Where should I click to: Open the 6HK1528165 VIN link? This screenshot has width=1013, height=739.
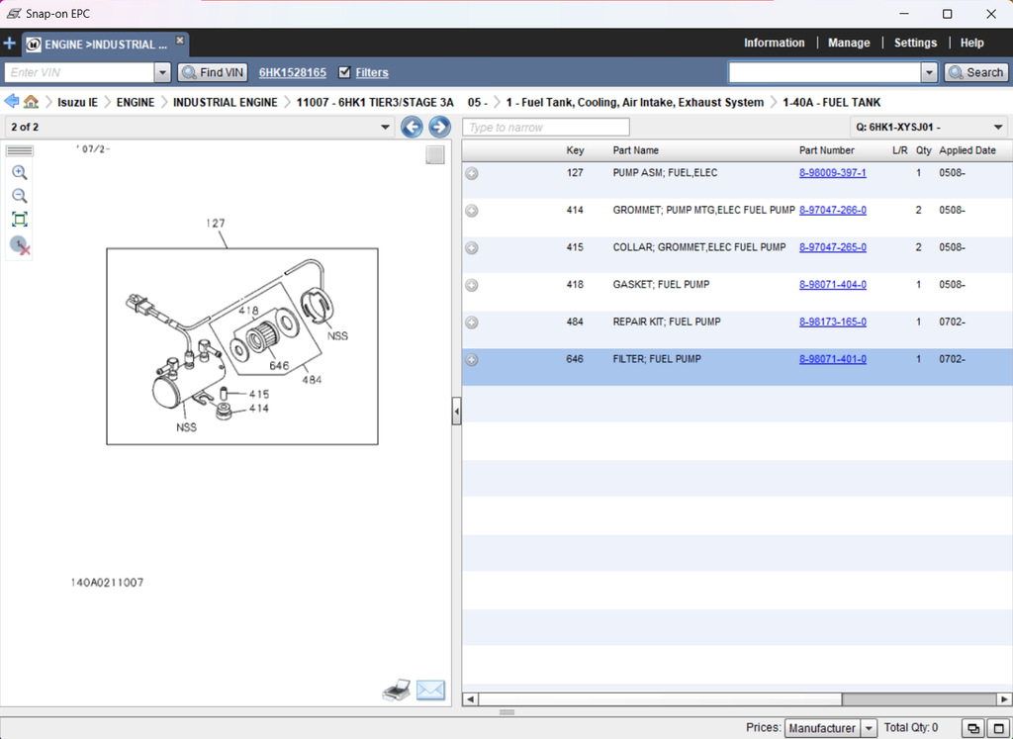(x=293, y=72)
